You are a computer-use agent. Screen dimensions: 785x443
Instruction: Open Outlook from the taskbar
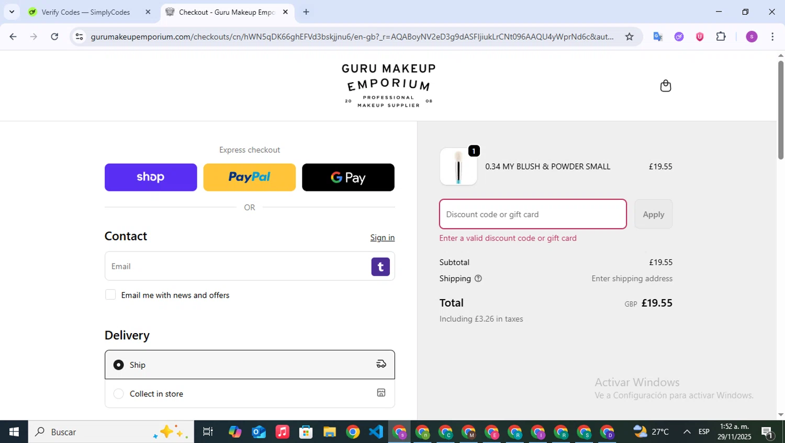(x=259, y=432)
